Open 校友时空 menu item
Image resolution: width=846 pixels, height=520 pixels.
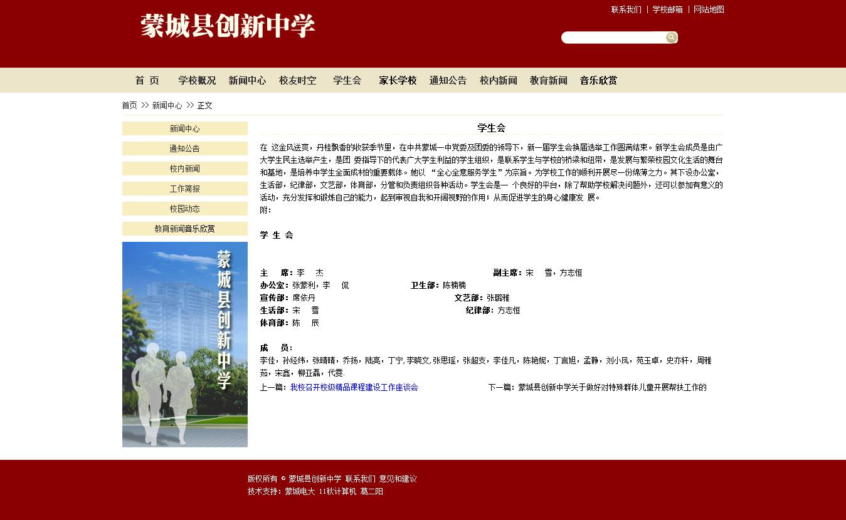point(297,80)
